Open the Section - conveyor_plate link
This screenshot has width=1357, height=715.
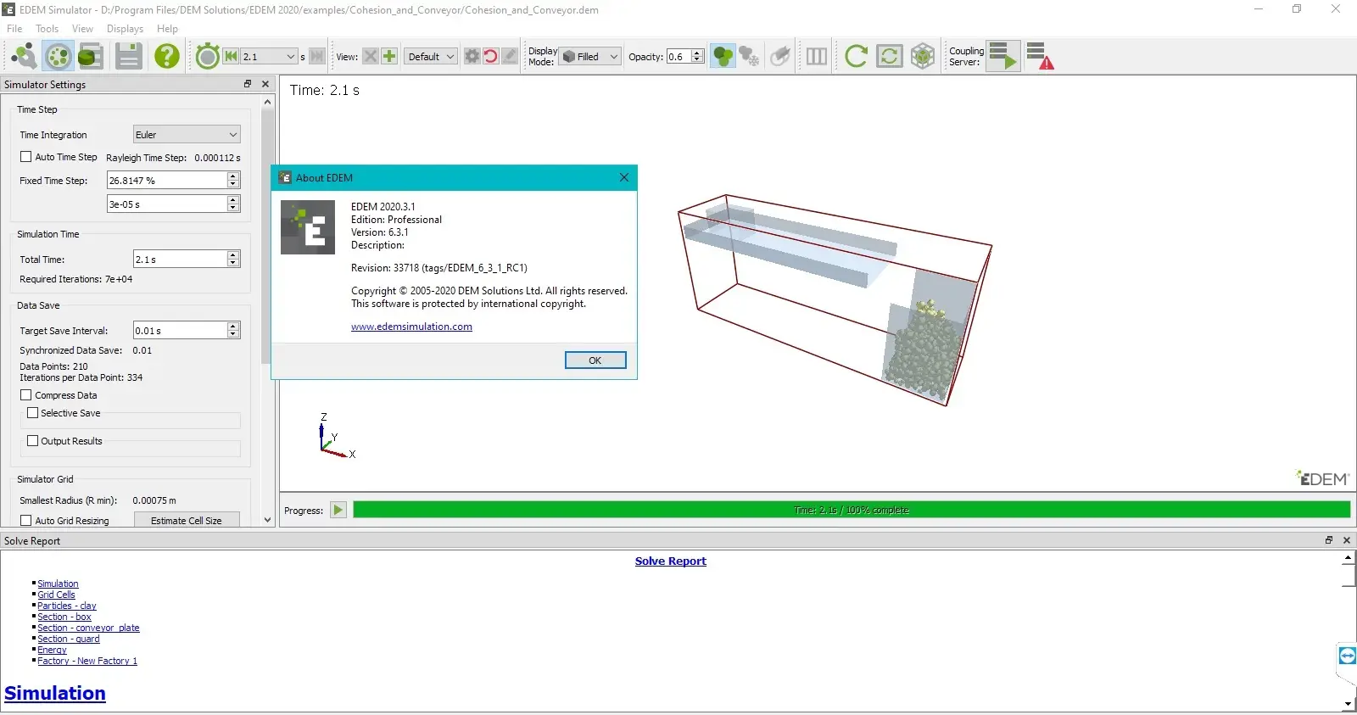pos(88,628)
